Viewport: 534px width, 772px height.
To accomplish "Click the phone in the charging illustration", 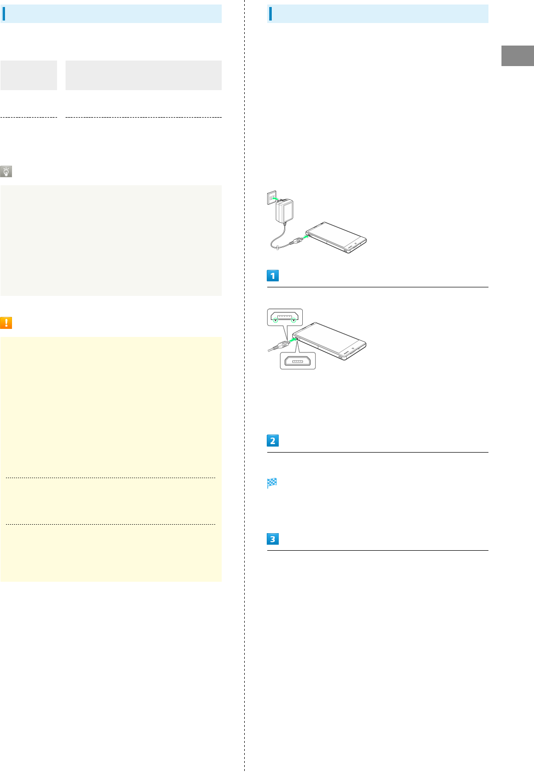I will coord(336,237).
